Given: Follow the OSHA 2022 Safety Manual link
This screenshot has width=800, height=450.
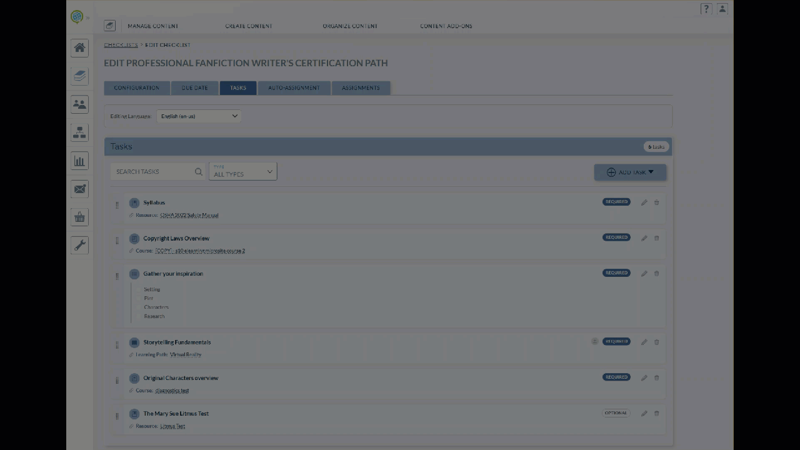Looking at the screenshot, I should [189, 215].
